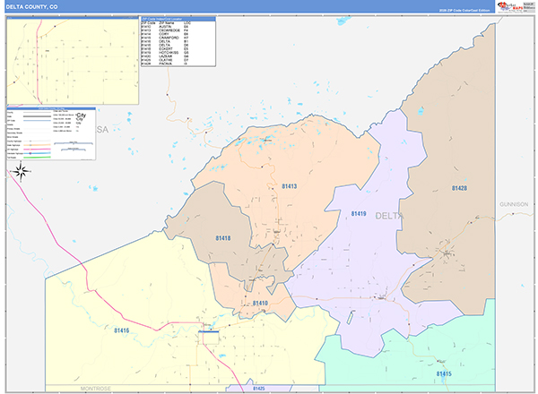The height and width of the screenshot is (394, 538).
Task: Click the 81413 ZIP code label
Action: pyautogui.click(x=290, y=186)
